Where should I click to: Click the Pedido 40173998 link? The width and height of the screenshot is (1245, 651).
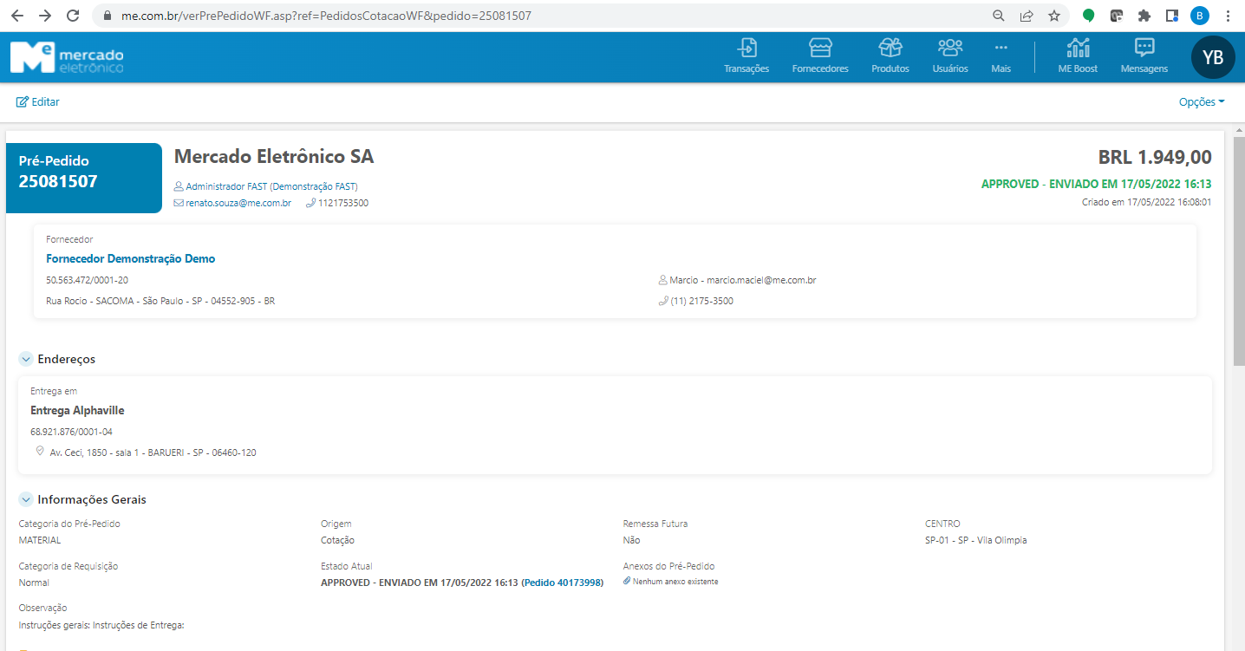562,583
